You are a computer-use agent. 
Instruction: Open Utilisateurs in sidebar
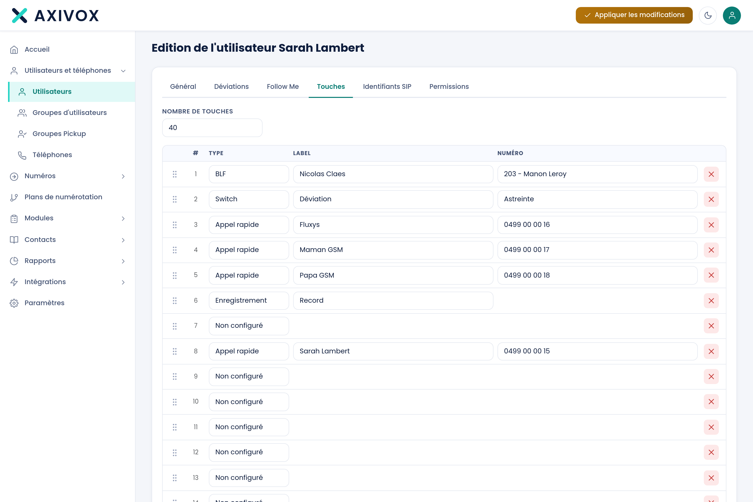pos(72,92)
